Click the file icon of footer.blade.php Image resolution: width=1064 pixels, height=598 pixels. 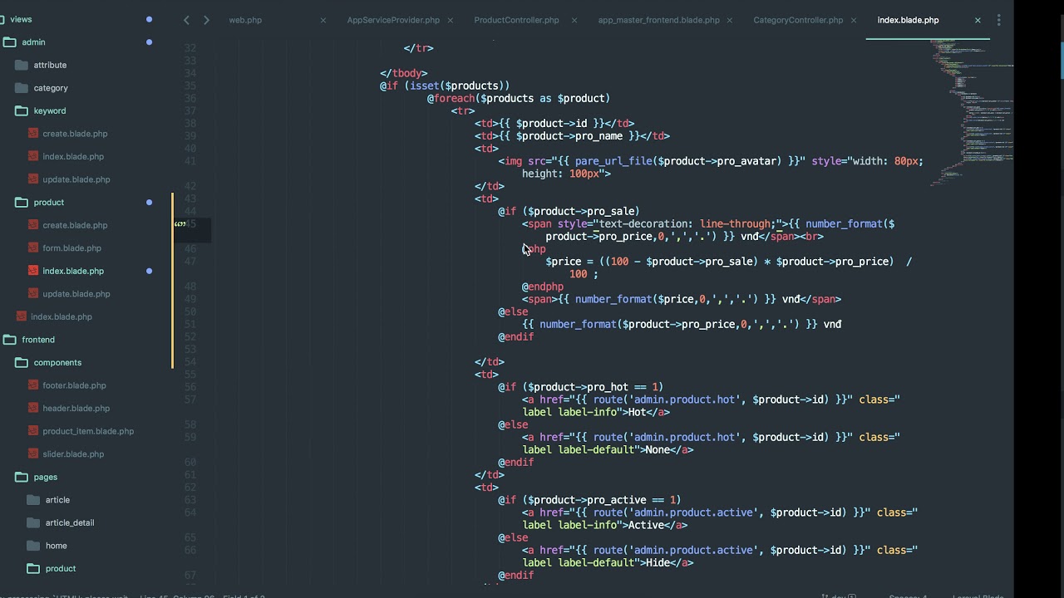[33, 385]
